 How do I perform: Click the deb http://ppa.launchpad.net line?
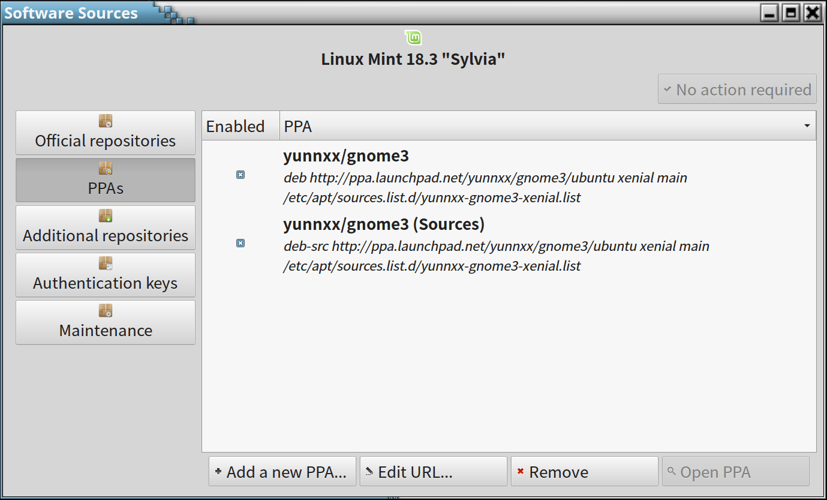click(485, 178)
